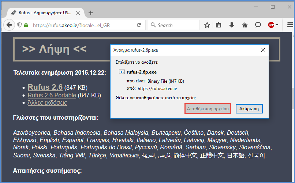The height and width of the screenshot is (183, 295).
Task: Click the https://rufus.akeo.ie text in dialog
Action: point(157,89)
